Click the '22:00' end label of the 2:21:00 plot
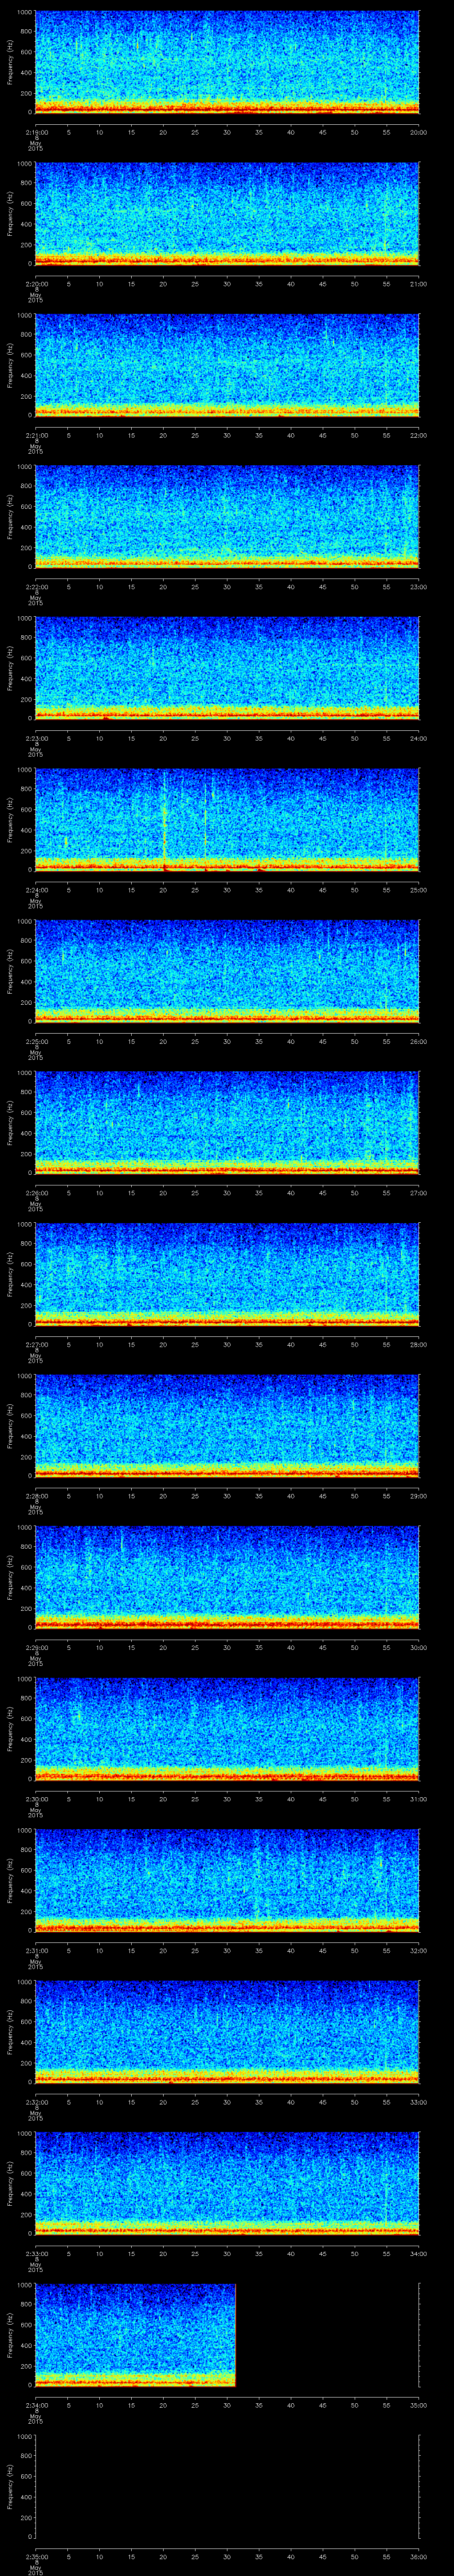 [x=418, y=435]
